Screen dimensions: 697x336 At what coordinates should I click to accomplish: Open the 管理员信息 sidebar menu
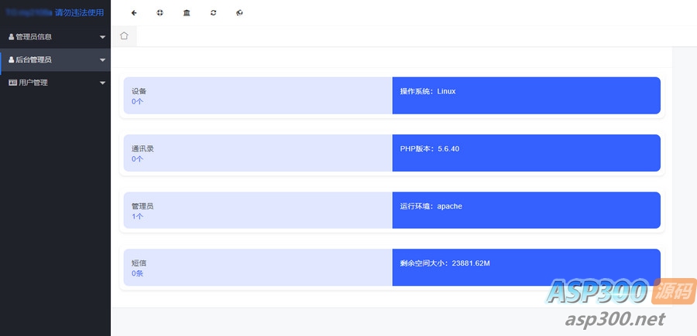55,37
